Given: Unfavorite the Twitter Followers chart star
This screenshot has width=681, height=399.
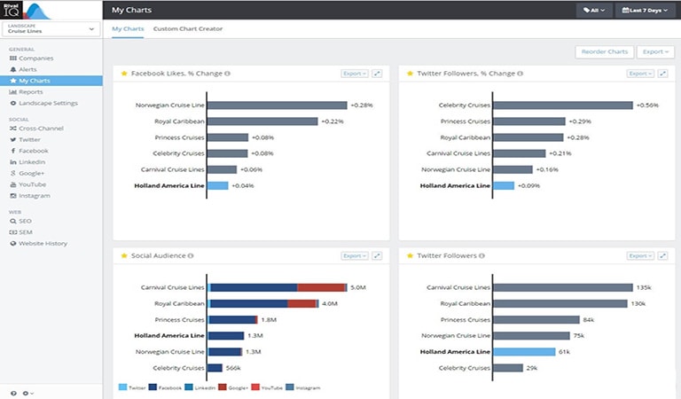Looking at the screenshot, I should pyautogui.click(x=410, y=255).
